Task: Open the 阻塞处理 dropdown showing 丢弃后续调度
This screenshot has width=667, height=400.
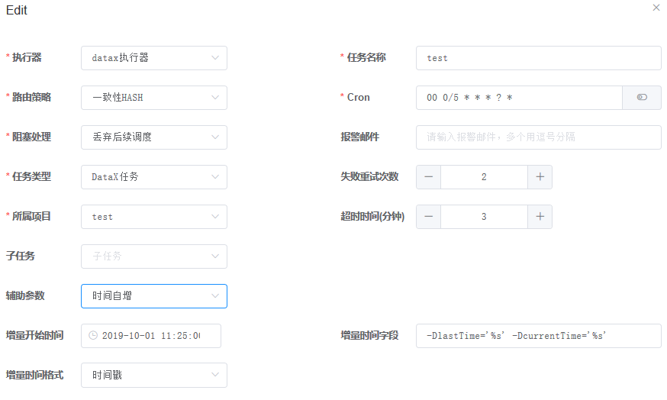Action: tap(154, 137)
